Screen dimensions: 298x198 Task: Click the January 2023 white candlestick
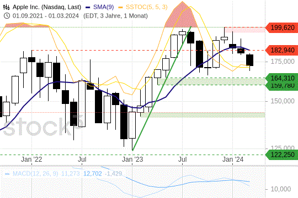[132, 125]
